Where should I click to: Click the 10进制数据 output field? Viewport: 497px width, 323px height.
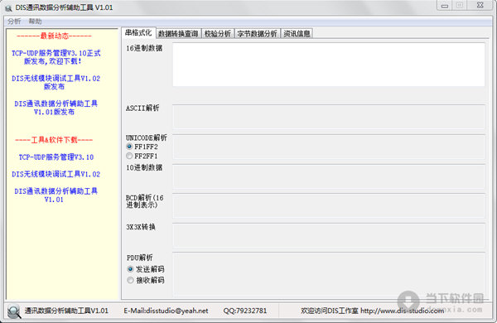pos(329,176)
